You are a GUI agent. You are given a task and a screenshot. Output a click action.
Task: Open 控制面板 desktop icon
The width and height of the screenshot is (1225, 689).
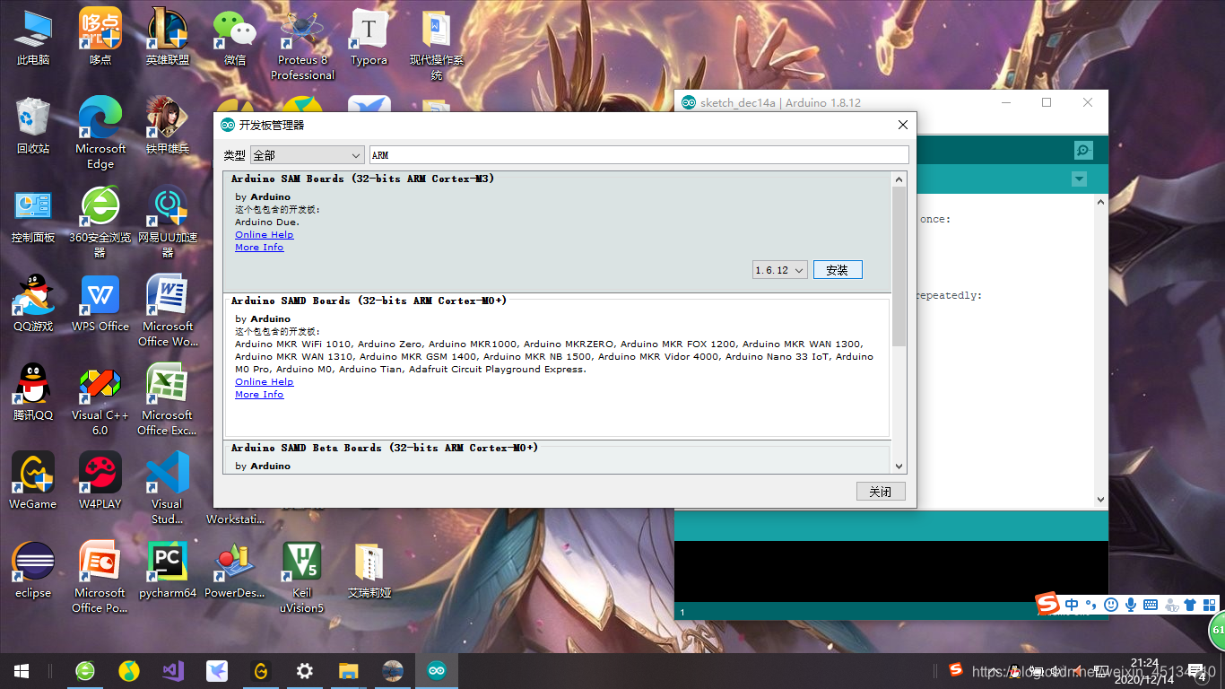[33, 215]
